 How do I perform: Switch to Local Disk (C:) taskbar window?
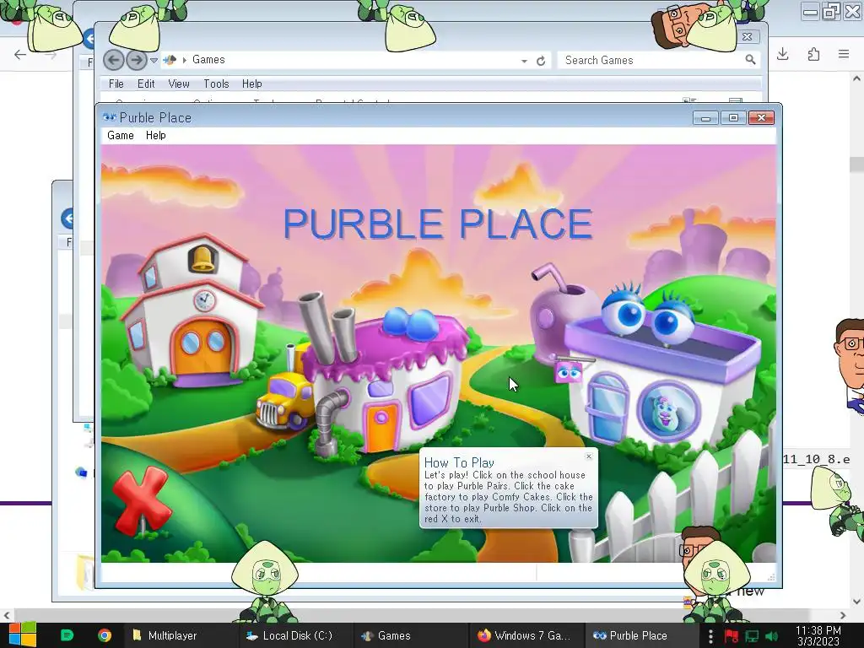click(294, 635)
